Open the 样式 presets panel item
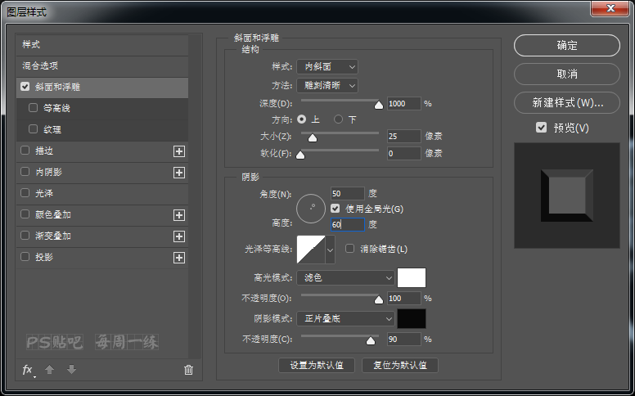Image resolution: width=635 pixels, height=396 pixels. click(102, 44)
